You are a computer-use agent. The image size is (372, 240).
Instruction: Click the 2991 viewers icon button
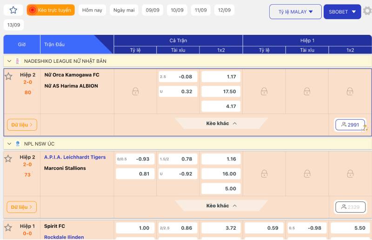pos(350,125)
